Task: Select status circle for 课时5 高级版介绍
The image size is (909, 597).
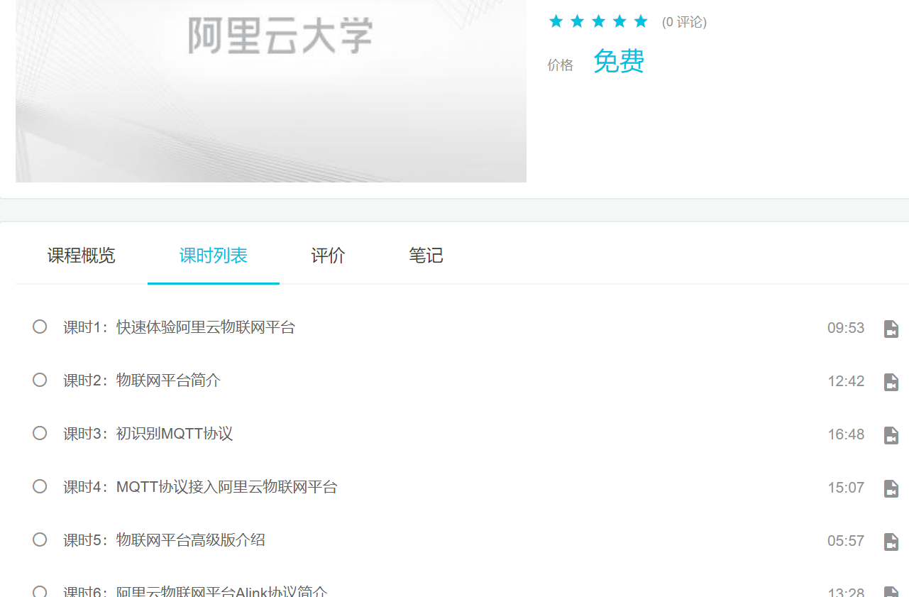Action: [x=40, y=540]
